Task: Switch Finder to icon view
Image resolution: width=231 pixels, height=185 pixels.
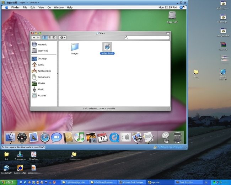Action: pyautogui.click(x=45, y=37)
